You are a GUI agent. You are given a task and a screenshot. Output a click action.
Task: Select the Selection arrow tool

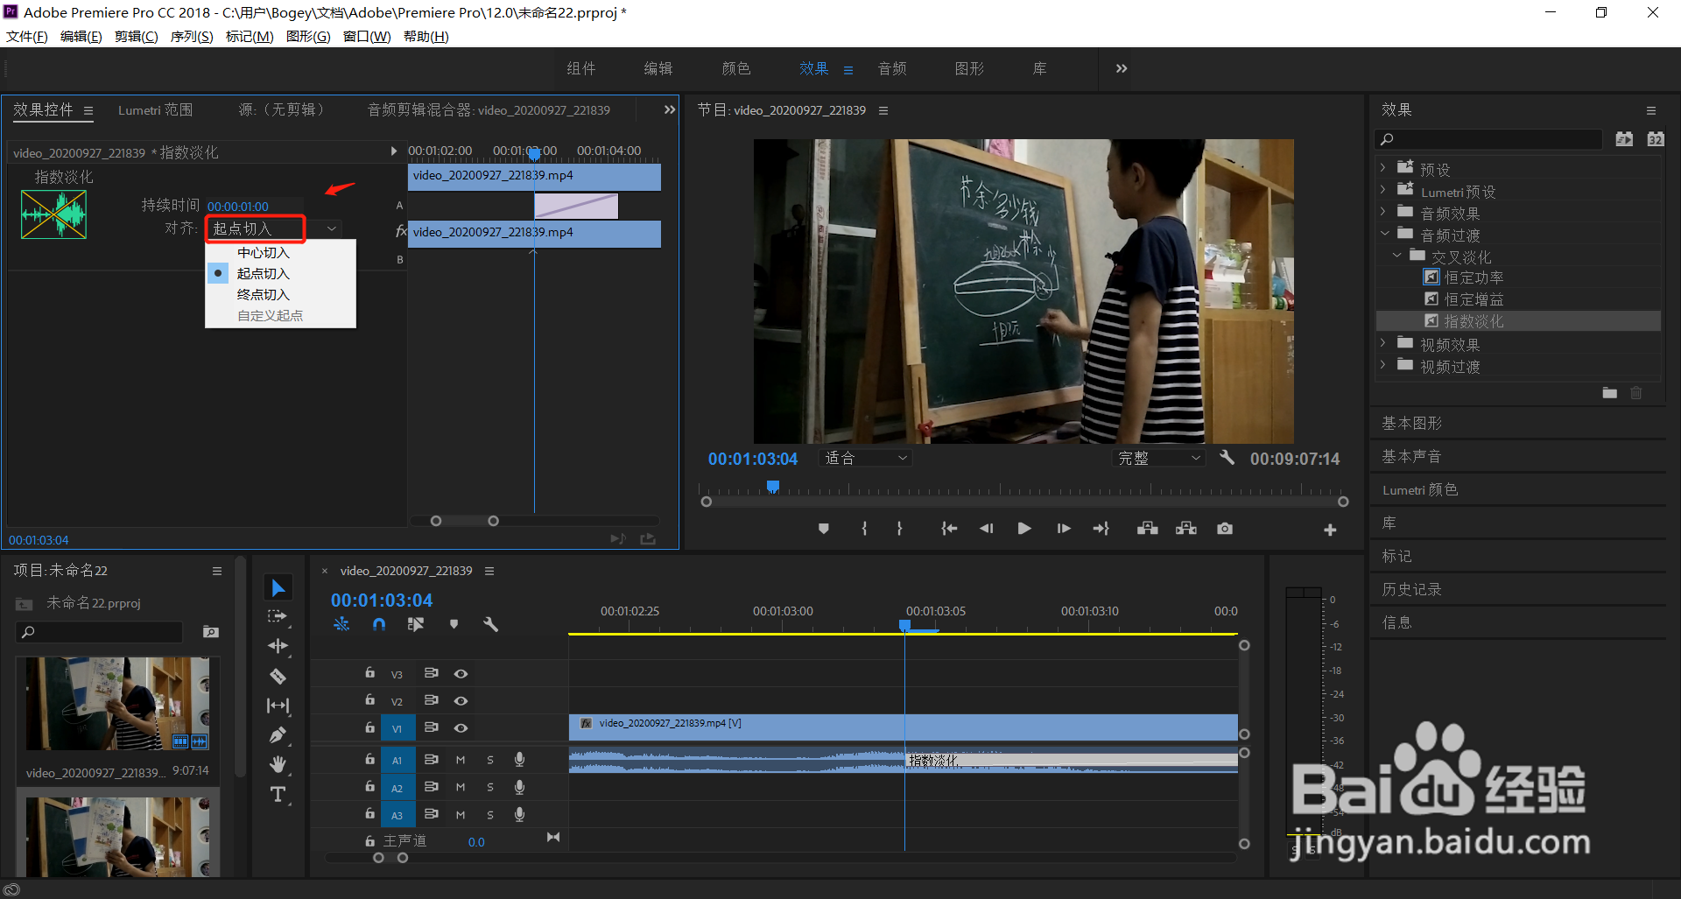tap(278, 587)
